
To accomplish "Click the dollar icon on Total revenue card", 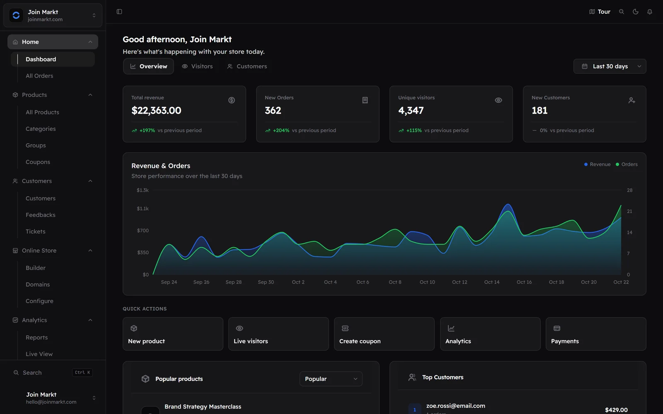I will coord(232,100).
